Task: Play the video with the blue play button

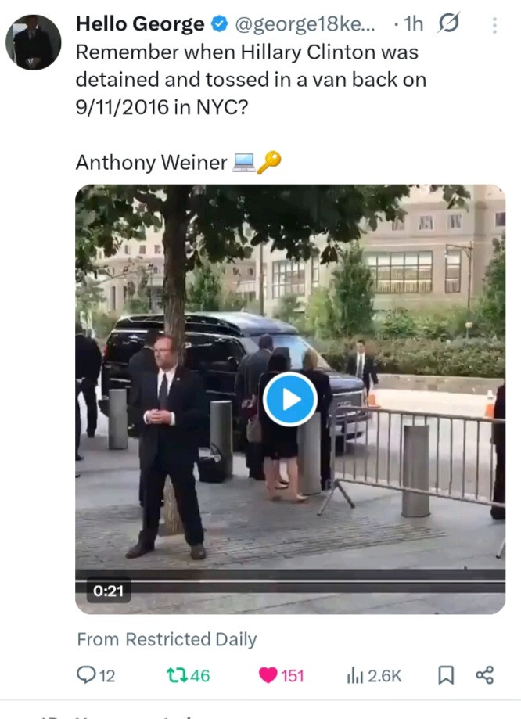Action: click(290, 399)
